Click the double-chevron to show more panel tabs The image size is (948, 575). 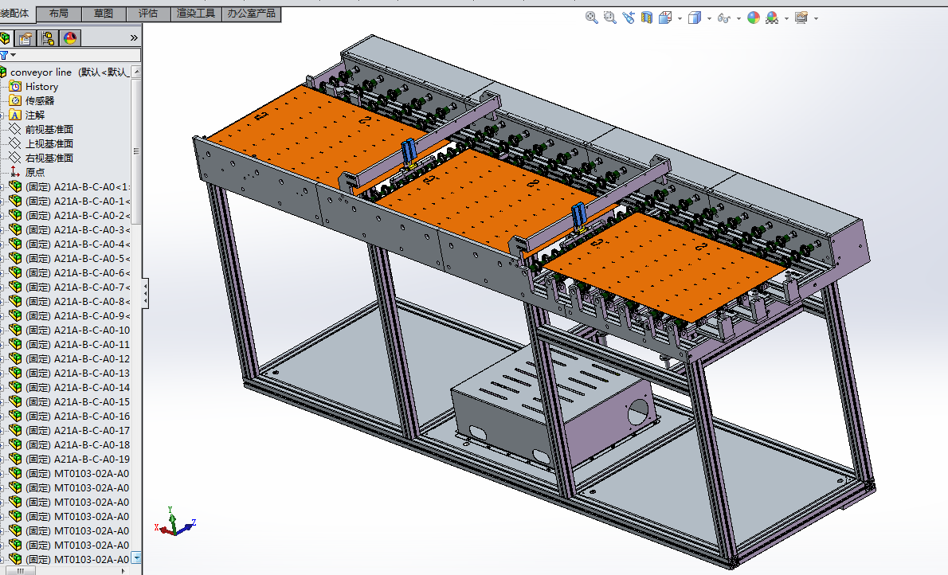pos(134,38)
